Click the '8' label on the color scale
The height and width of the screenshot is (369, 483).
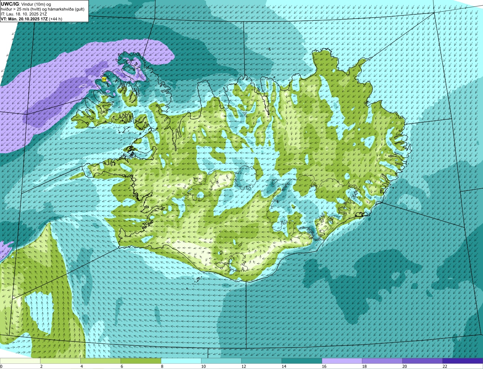pyautogui.click(x=162, y=366)
